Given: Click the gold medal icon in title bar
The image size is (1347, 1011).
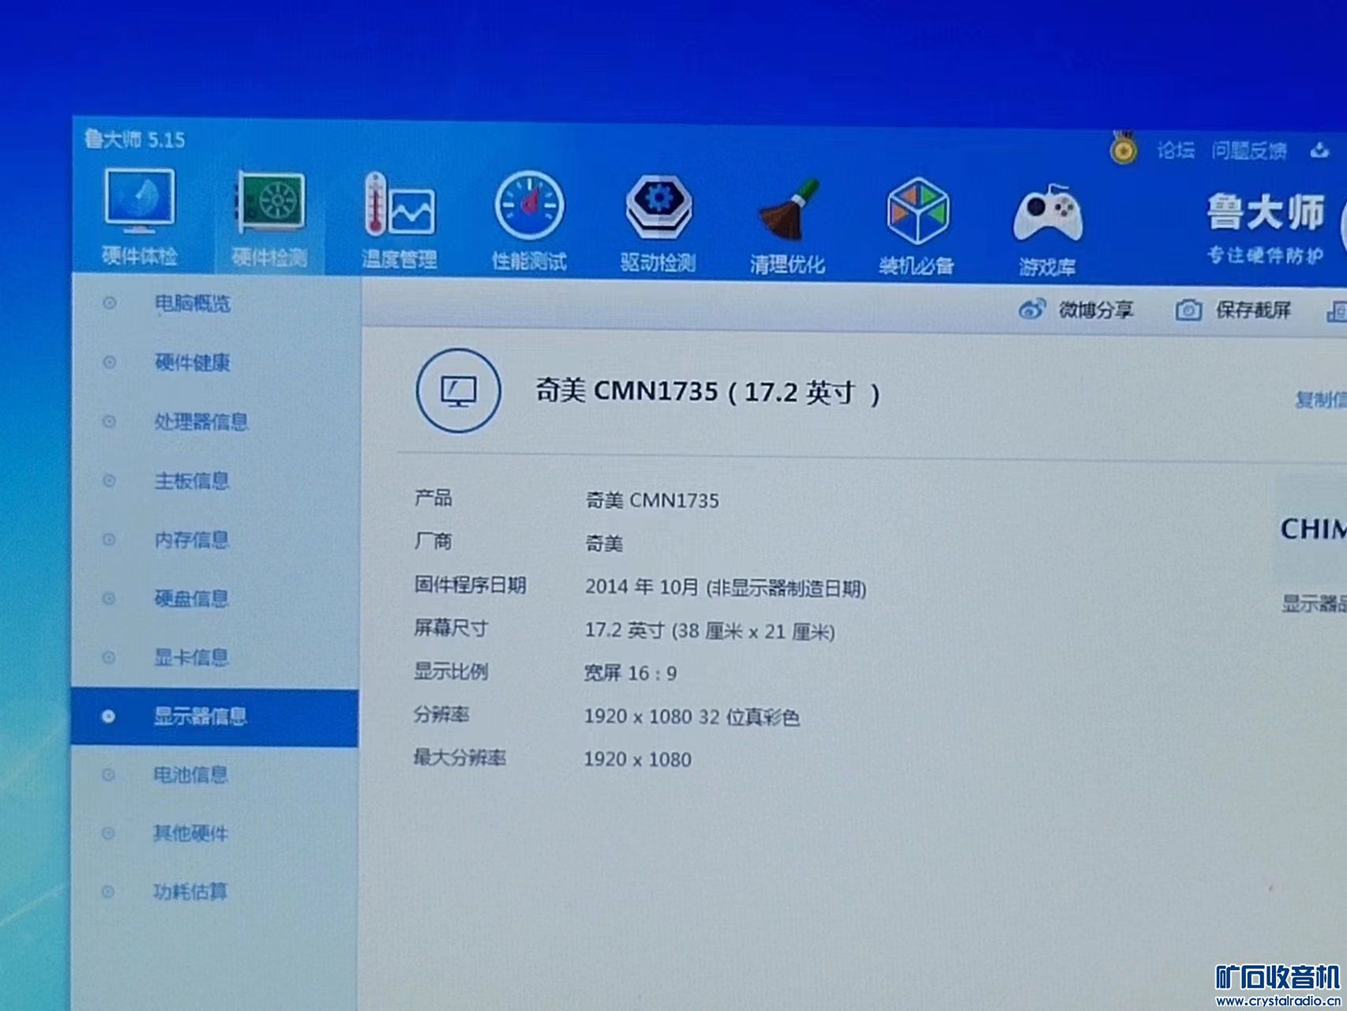Looking at the screenshot, I should [1123, 148].
